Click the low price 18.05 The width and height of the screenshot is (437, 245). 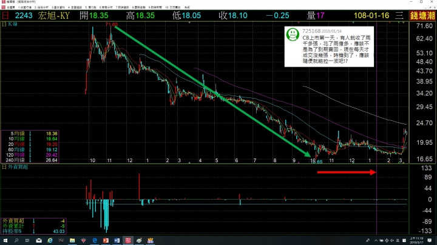(x=191, y=16)
